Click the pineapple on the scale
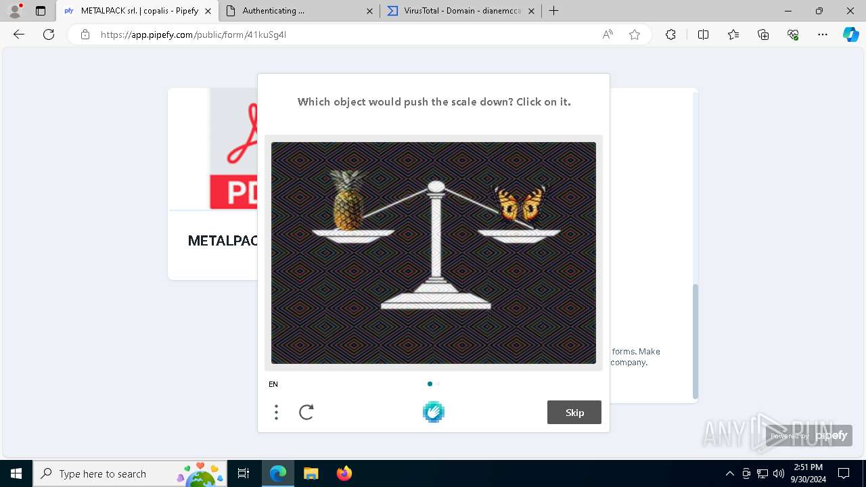The width and height of the screenshot is (866, 487). click(x=347, y=200)
